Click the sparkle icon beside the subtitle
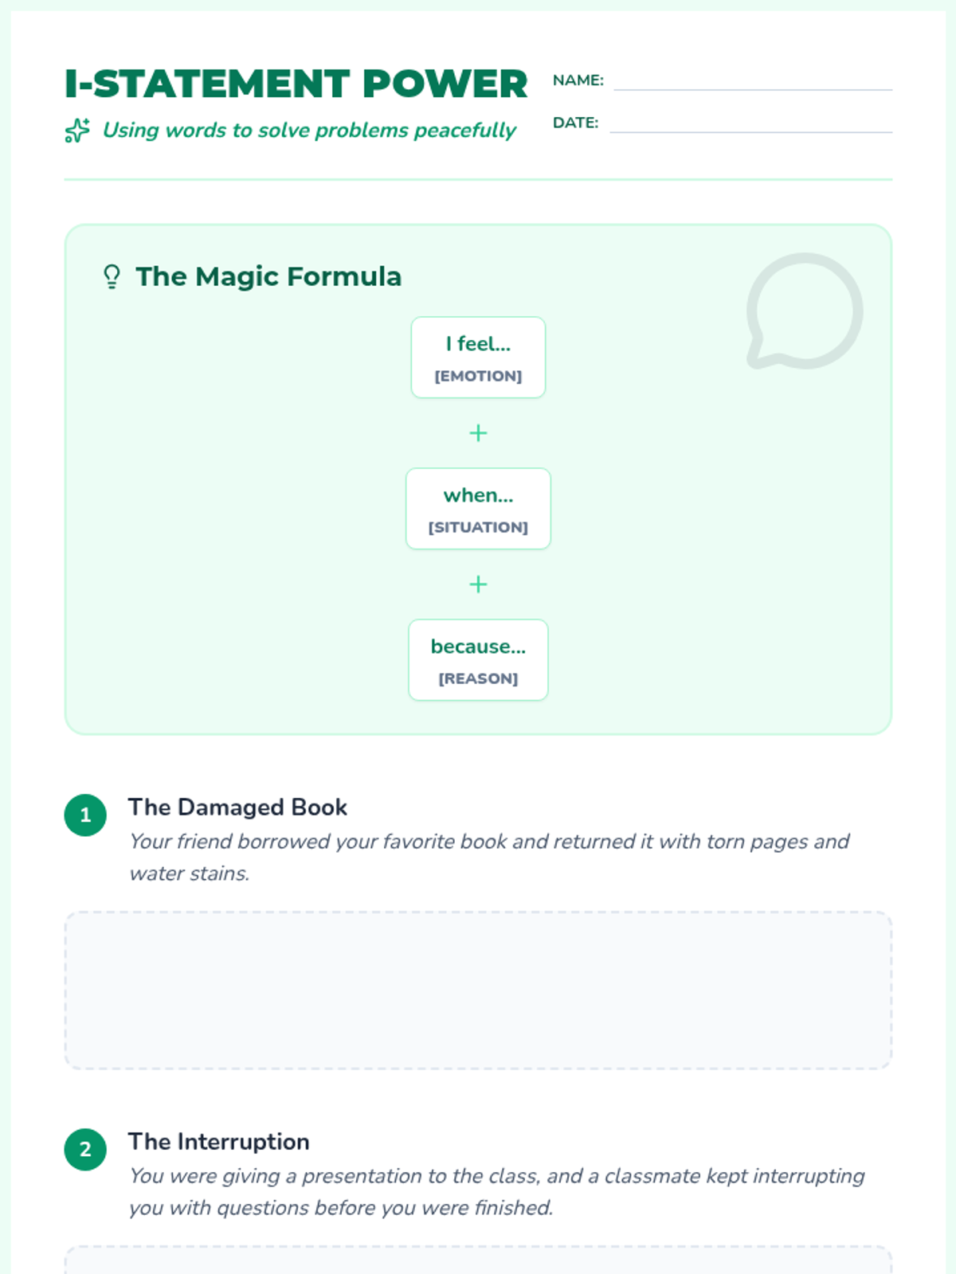The width and height of the screenshot is (956, 1274). 77,130
